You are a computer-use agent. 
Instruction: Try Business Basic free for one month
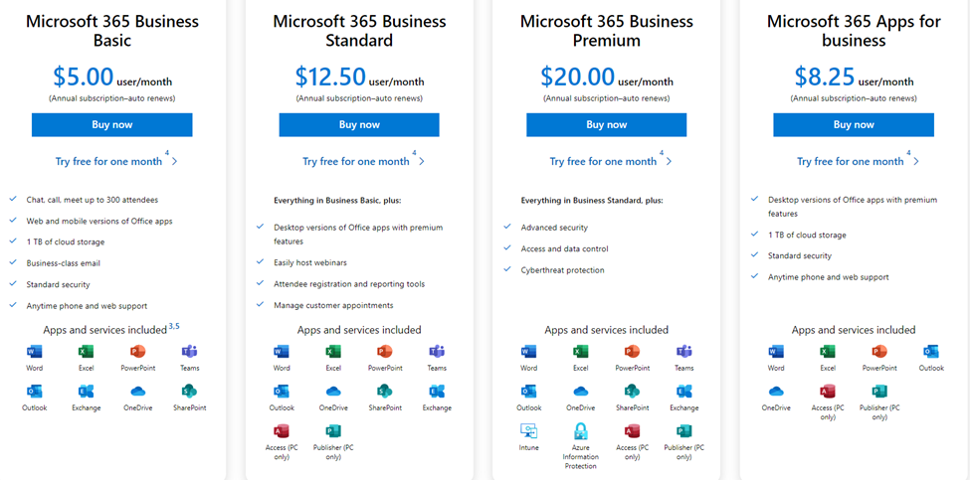coord(108,161)
